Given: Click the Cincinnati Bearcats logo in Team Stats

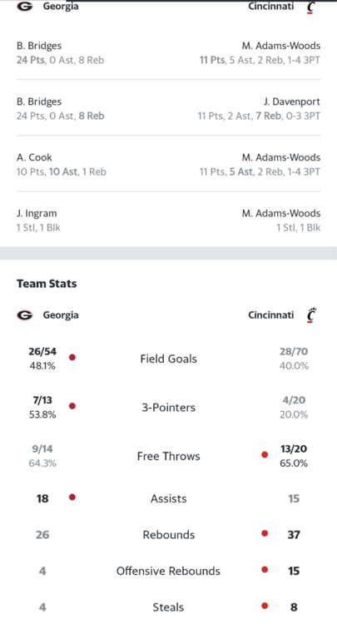Looking at the screenshot, I should pos(311,314).
